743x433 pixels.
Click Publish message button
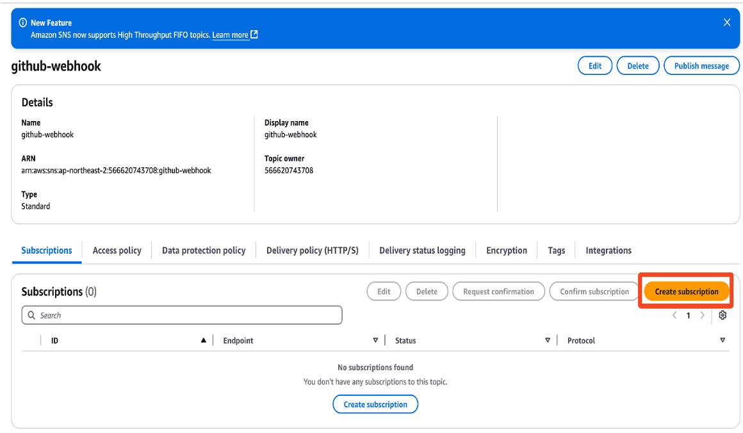tap(701, 66)
